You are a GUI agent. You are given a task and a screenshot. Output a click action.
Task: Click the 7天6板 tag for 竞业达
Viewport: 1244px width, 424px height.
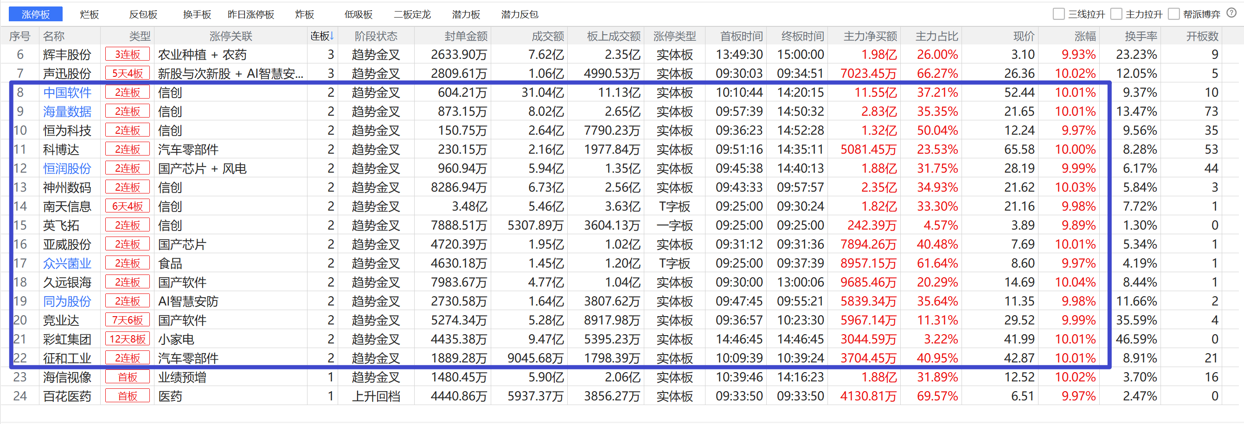tap(128, 320)
